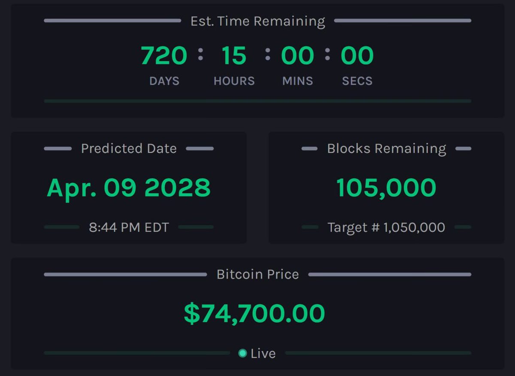Viewport: 515px width, 376px height.
Task: Click the $74,700.00 Bitcoin price
Action: pos(254,313)
